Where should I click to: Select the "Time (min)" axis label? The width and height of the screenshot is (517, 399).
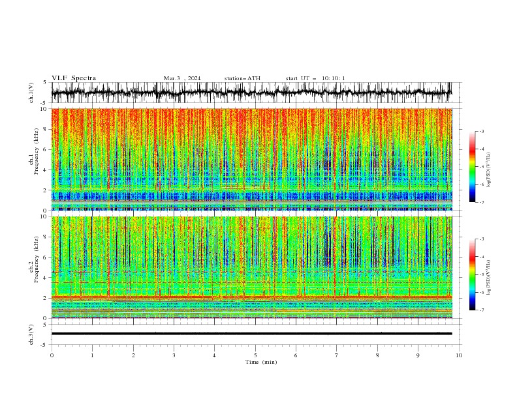click(261, 362)
